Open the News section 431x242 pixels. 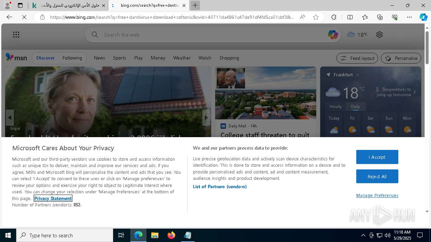99,58
